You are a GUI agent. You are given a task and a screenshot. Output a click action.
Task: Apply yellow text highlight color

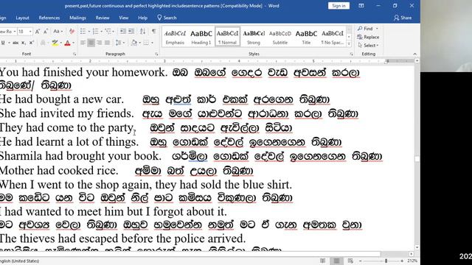point(55,43)
